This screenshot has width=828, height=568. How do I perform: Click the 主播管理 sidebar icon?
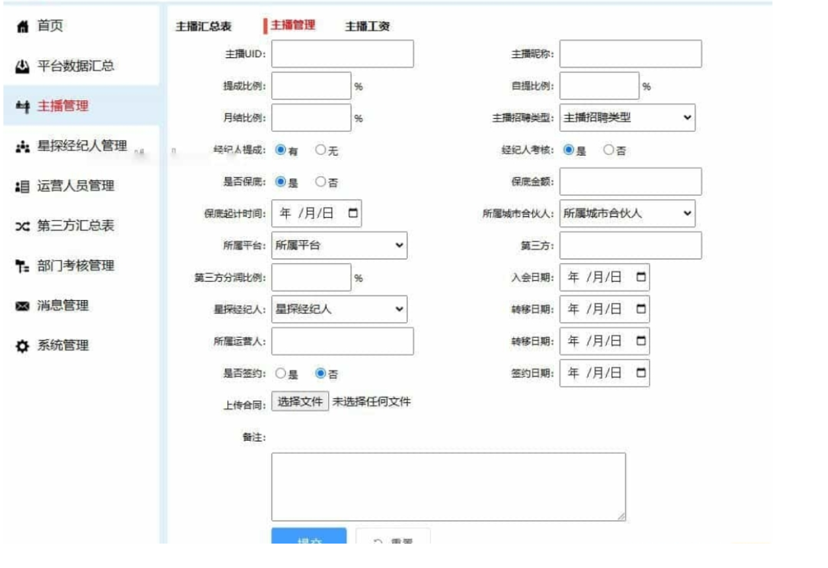(x=23, y=106)
